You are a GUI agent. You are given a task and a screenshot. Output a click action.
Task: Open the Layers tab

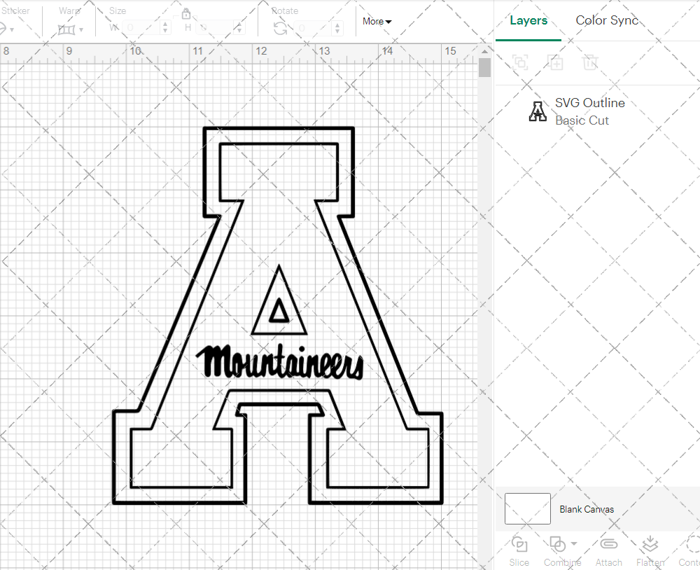(x=528, y=20)
